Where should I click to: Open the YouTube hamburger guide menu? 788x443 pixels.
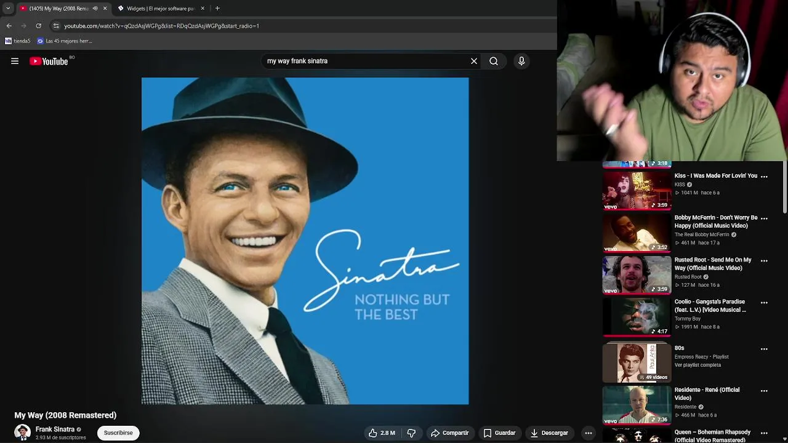click(15, 61)
